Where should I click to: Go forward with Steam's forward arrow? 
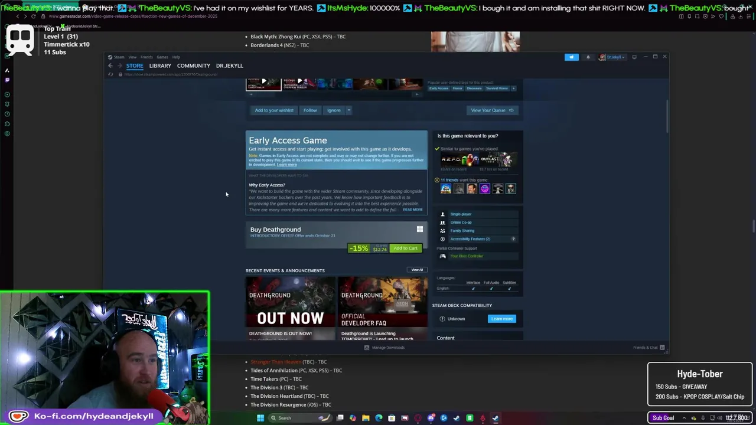point(119,66)
